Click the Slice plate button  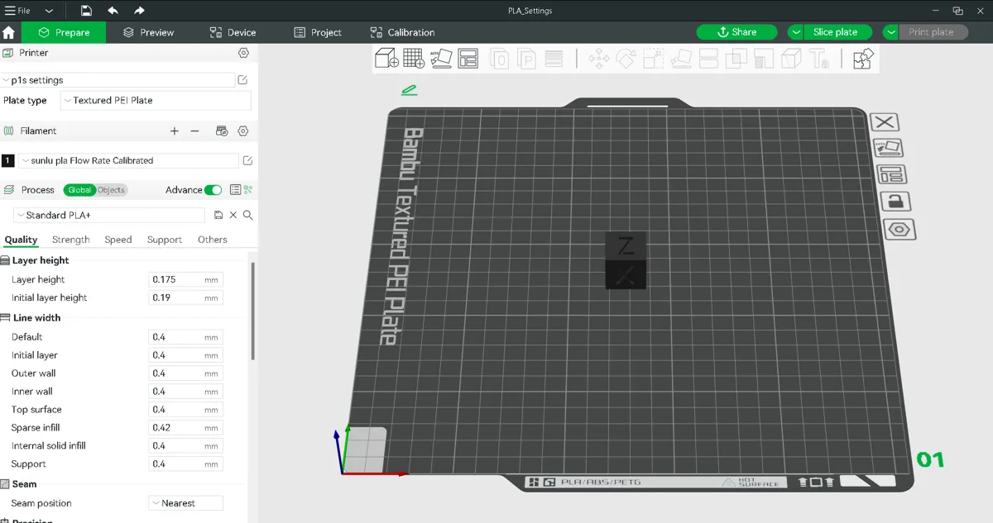point(836,31)
